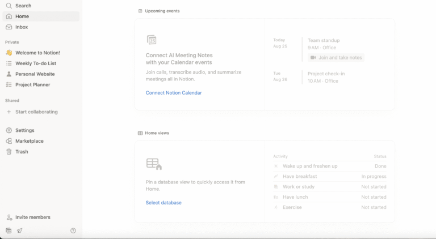
Task: Click the Invite members person icon
Action: click(9, 217)
